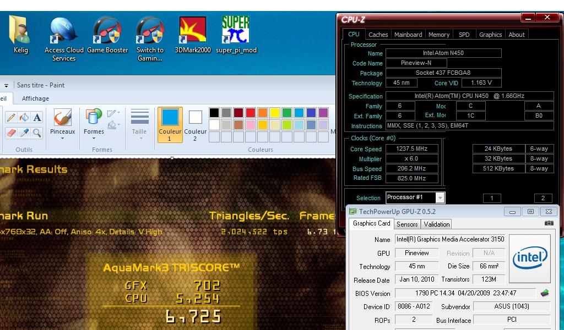Minimize the GPU-Z window

pyautogui.click(x=513, y=212)
